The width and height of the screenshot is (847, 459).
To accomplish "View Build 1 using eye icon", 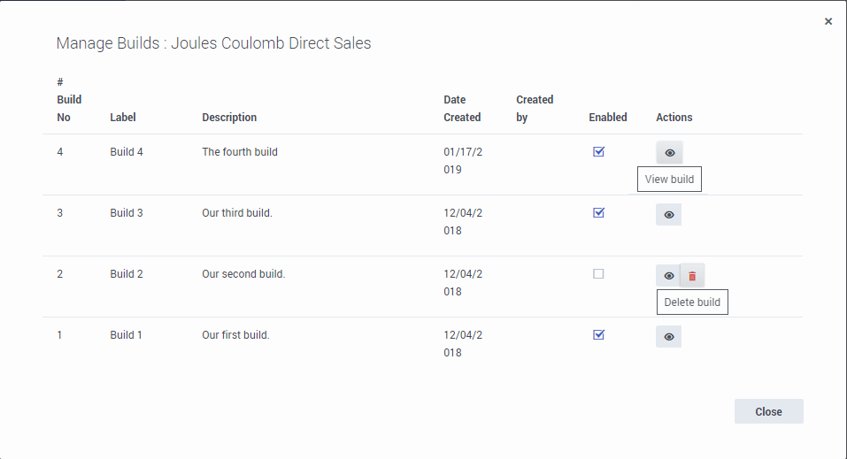I will point(668,337).
